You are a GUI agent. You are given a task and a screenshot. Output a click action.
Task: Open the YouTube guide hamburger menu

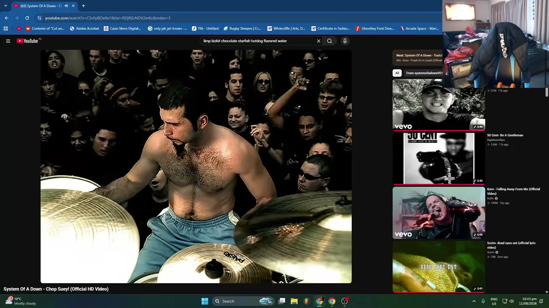tap(8, 41)
